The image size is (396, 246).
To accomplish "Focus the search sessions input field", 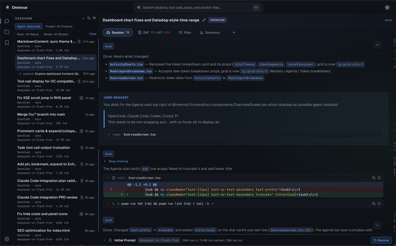I will [198, 7].
